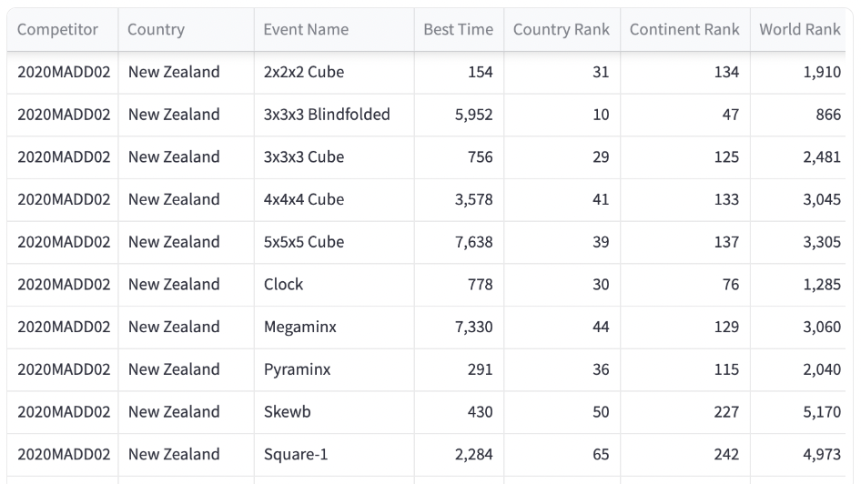Click the Country column header
861x484 pixels.
tap(156, 29)
